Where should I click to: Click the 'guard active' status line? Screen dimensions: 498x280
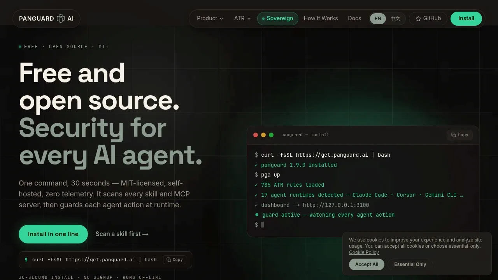point(324,215)
